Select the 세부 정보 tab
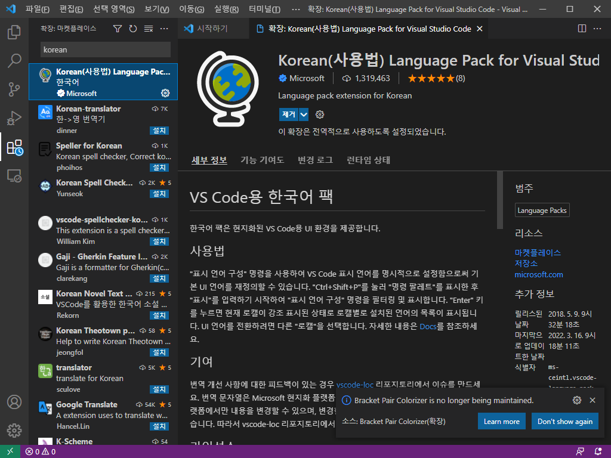This screenshot has height=458, width=611. point(209,160)
